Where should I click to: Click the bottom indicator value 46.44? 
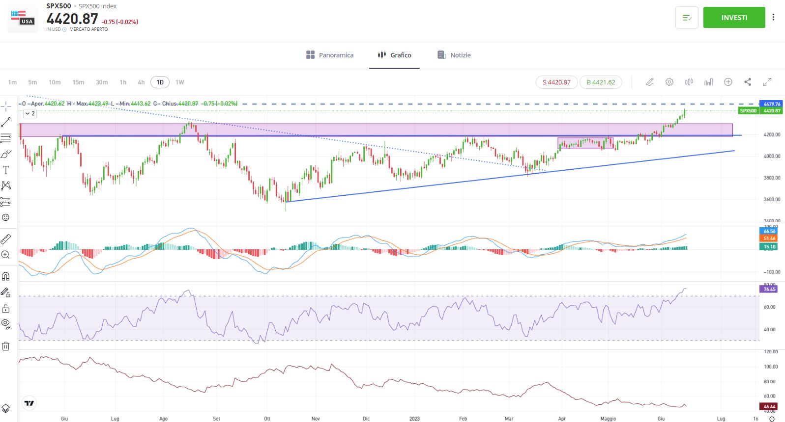(769, 406)
